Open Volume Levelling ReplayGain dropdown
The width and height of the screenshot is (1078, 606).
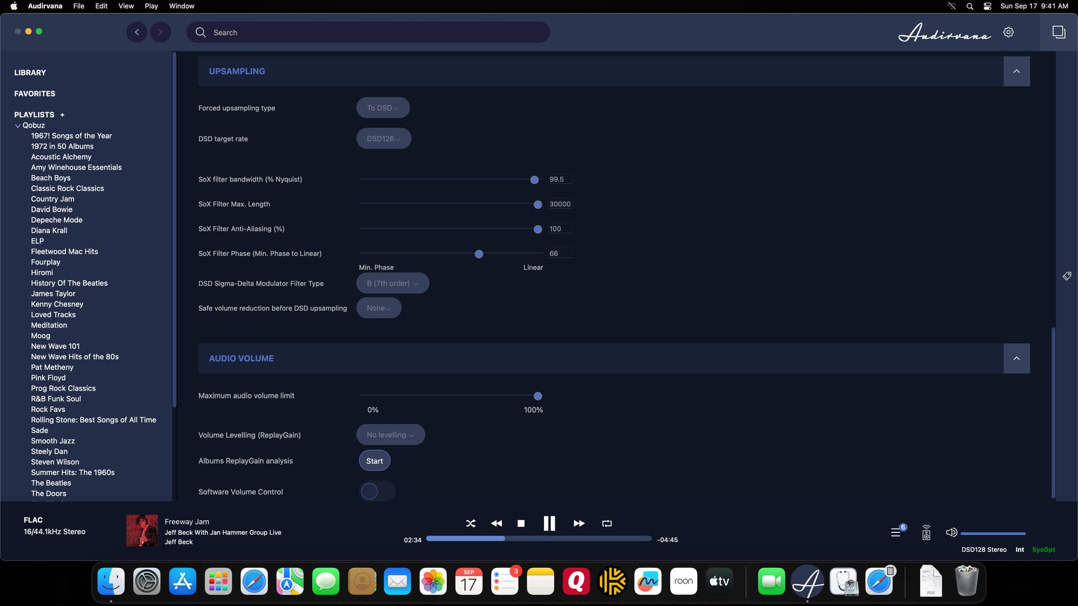391,435
